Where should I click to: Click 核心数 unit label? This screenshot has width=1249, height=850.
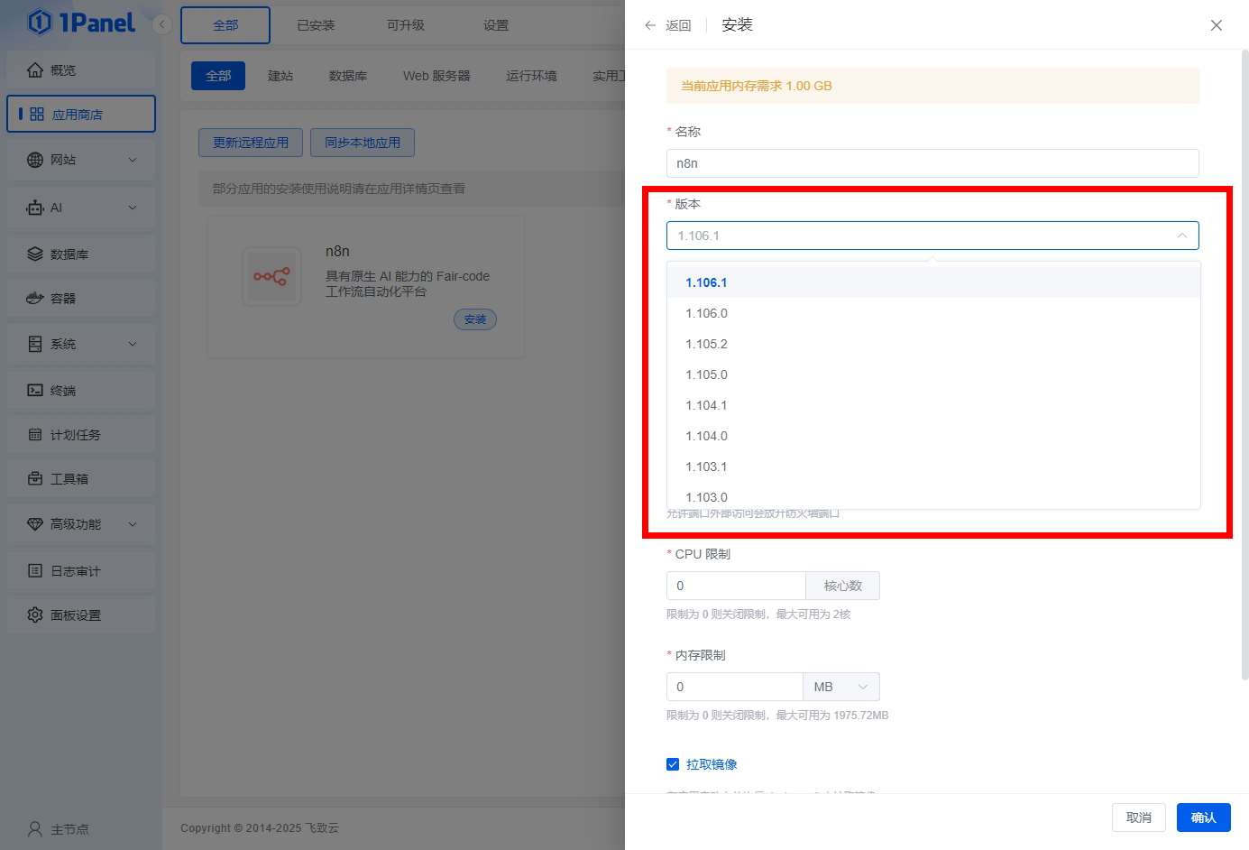click(843, 586)
